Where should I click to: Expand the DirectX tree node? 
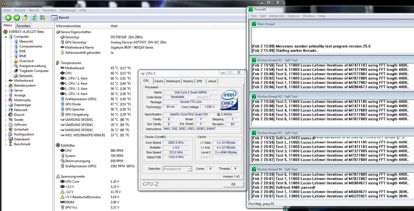click(x=6, y=115)
